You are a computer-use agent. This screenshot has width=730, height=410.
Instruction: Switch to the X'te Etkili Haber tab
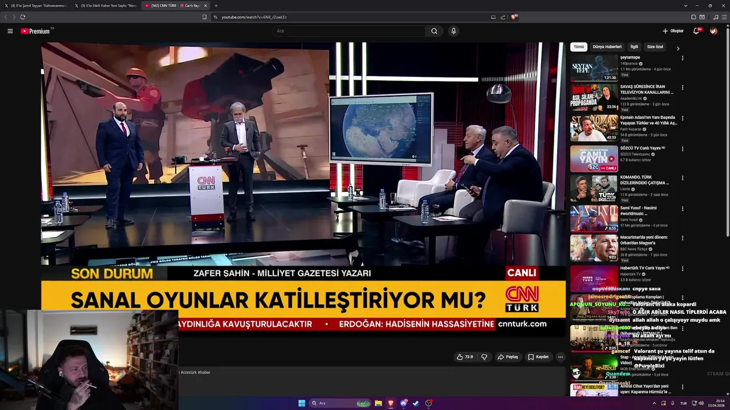[106, 6]
